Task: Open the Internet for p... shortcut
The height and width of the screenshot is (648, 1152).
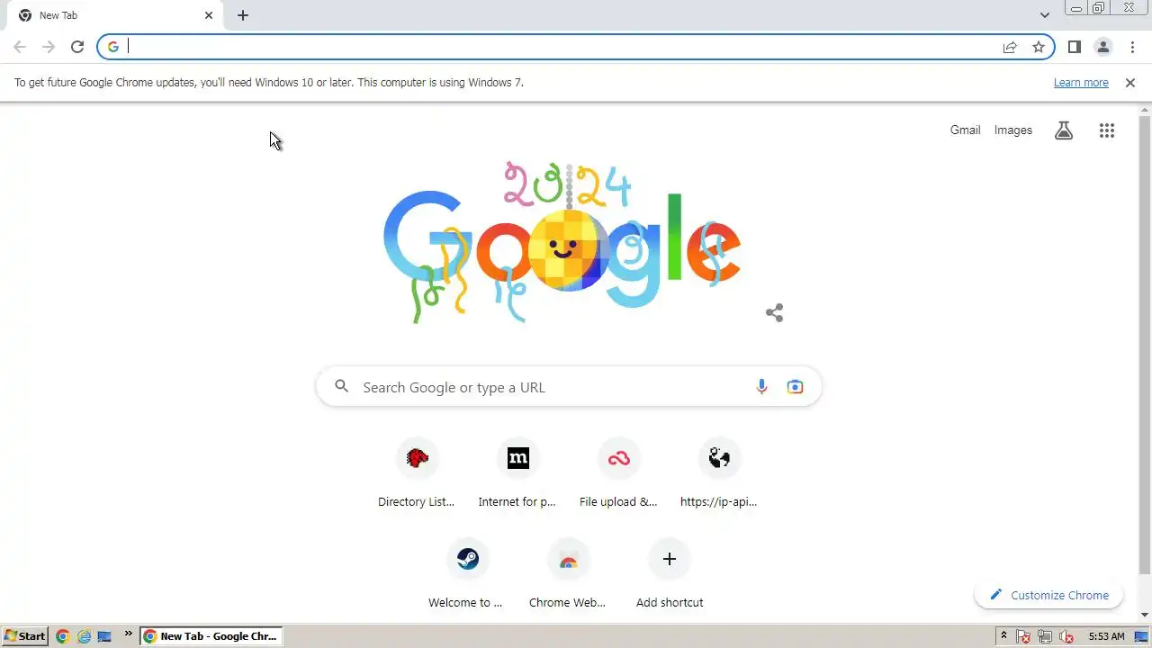Action: point(517,474)
